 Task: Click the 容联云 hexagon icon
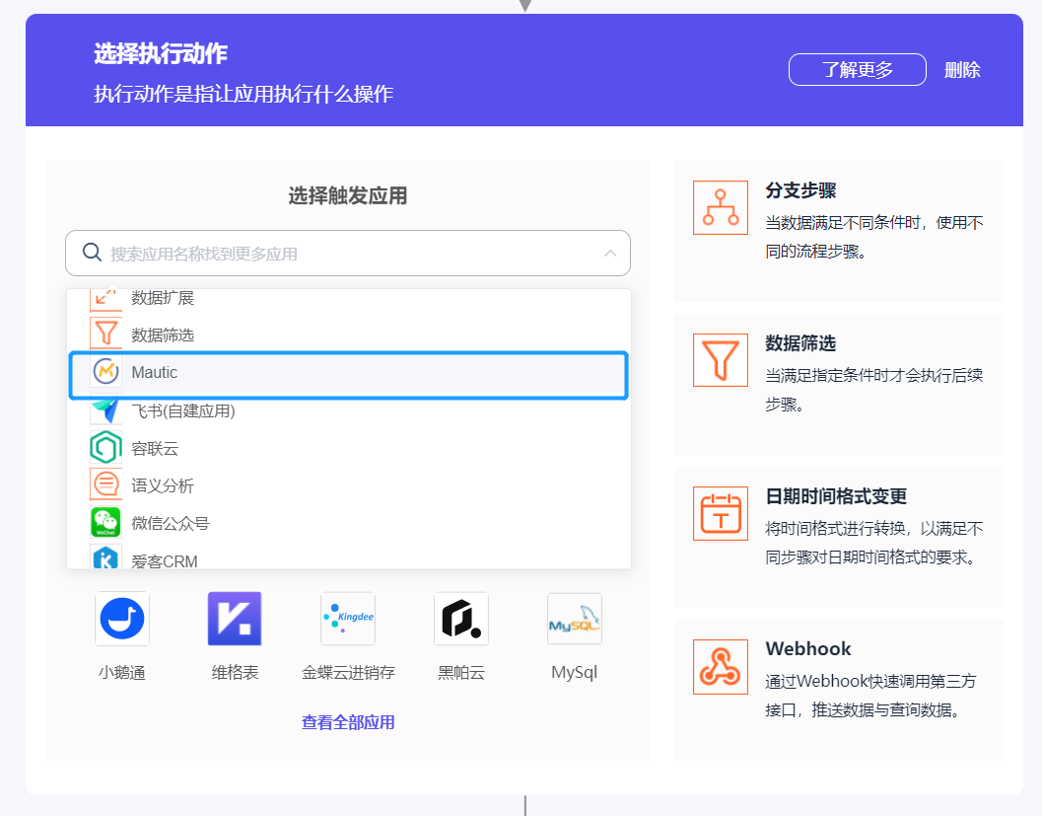click(106, 448)
